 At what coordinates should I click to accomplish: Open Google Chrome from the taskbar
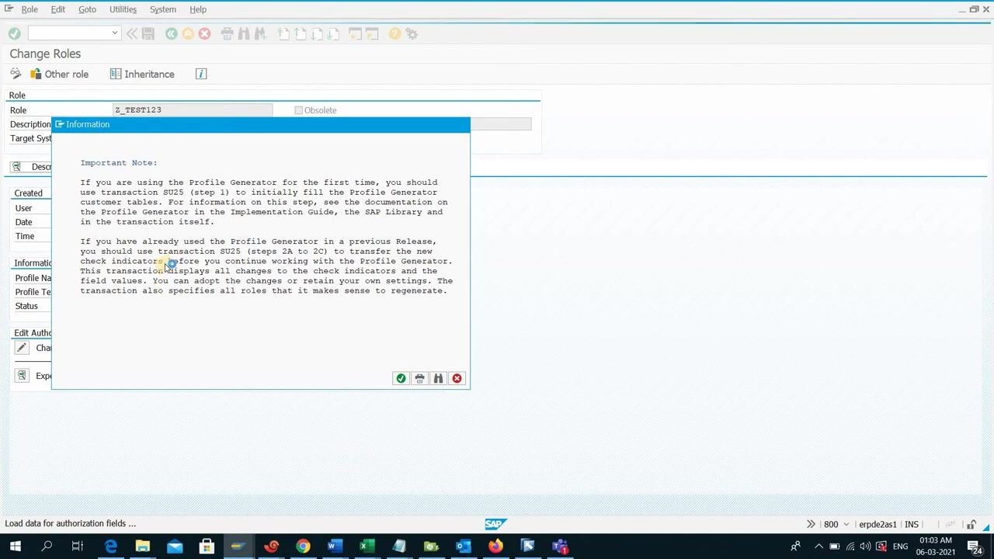[x=303, y=547]
